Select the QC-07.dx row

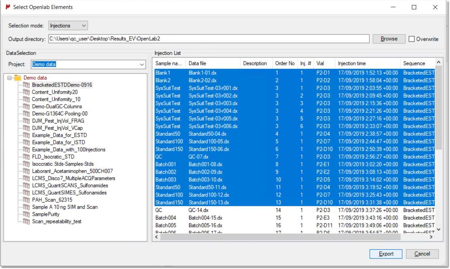pyautogui.click(x=294, y=157)
